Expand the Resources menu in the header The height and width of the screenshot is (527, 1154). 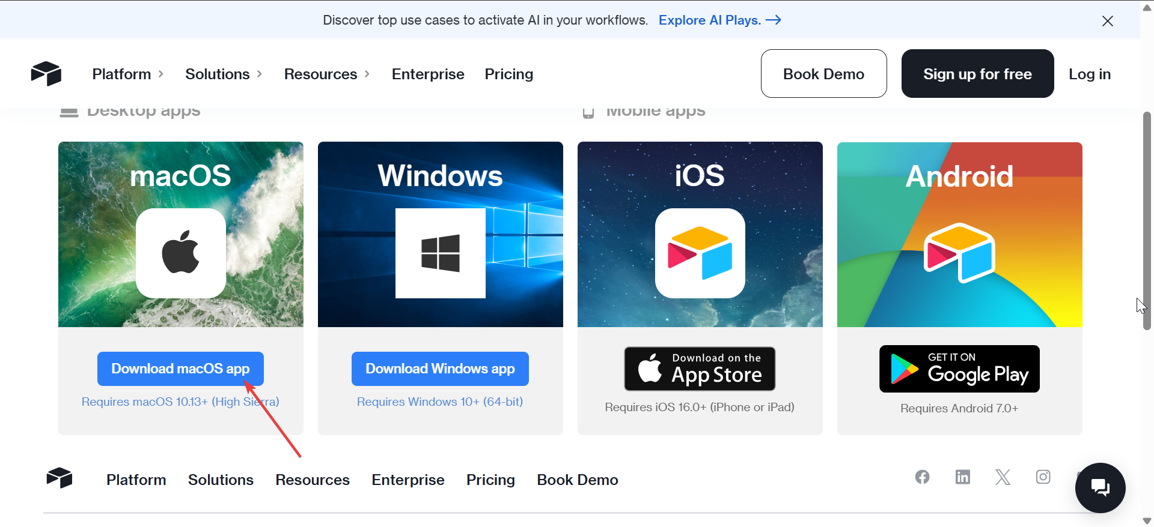coord(327,74)
